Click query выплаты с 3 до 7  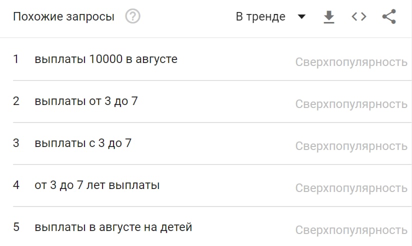(83, 143)
